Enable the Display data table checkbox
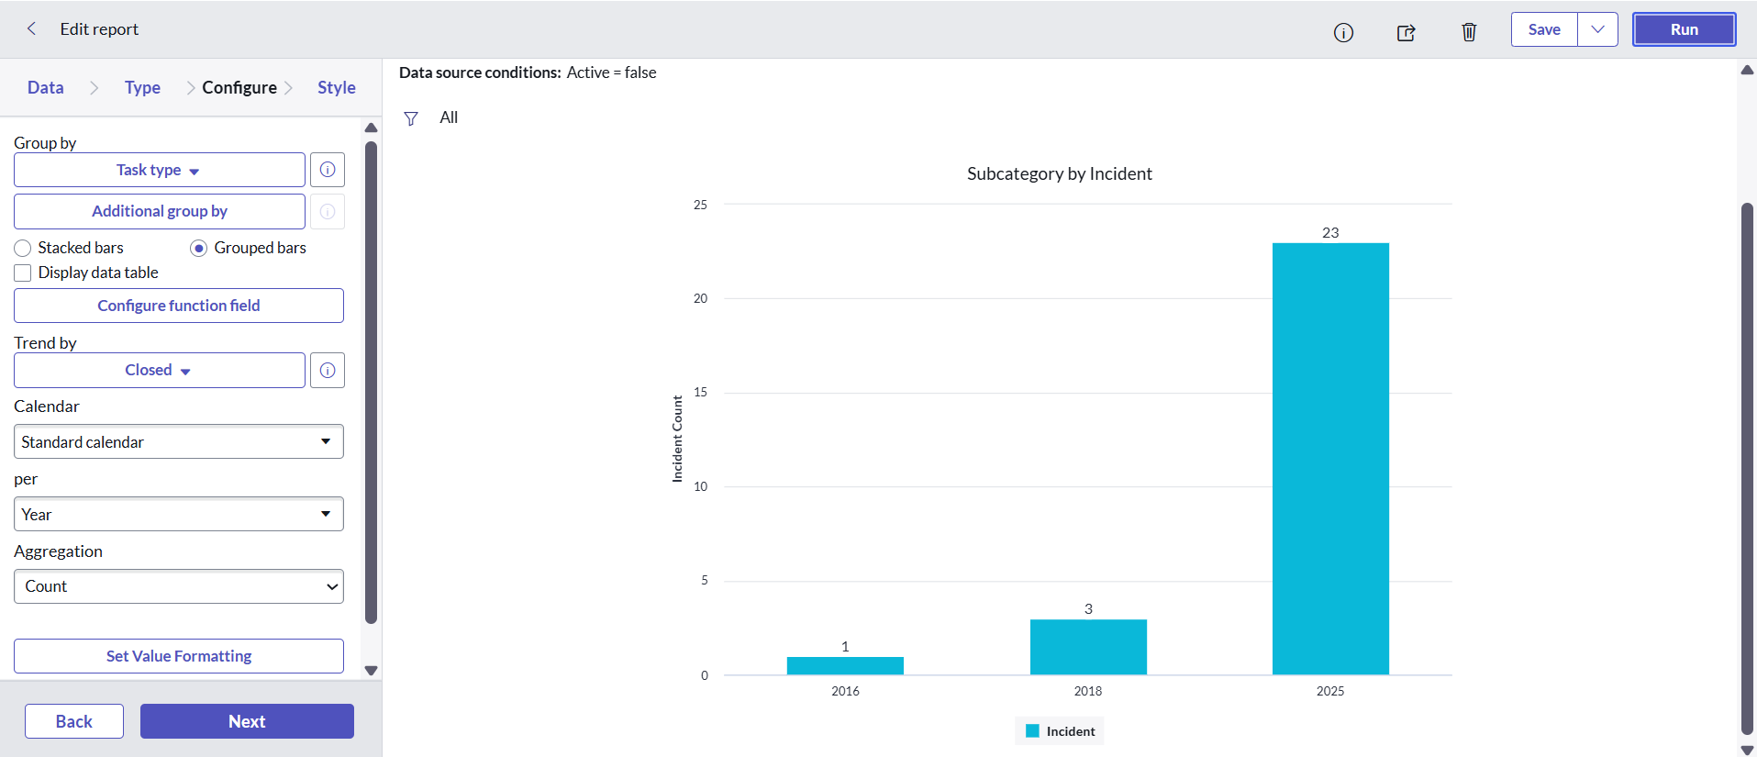The image size is (1757, 757). tap(23, 273)
